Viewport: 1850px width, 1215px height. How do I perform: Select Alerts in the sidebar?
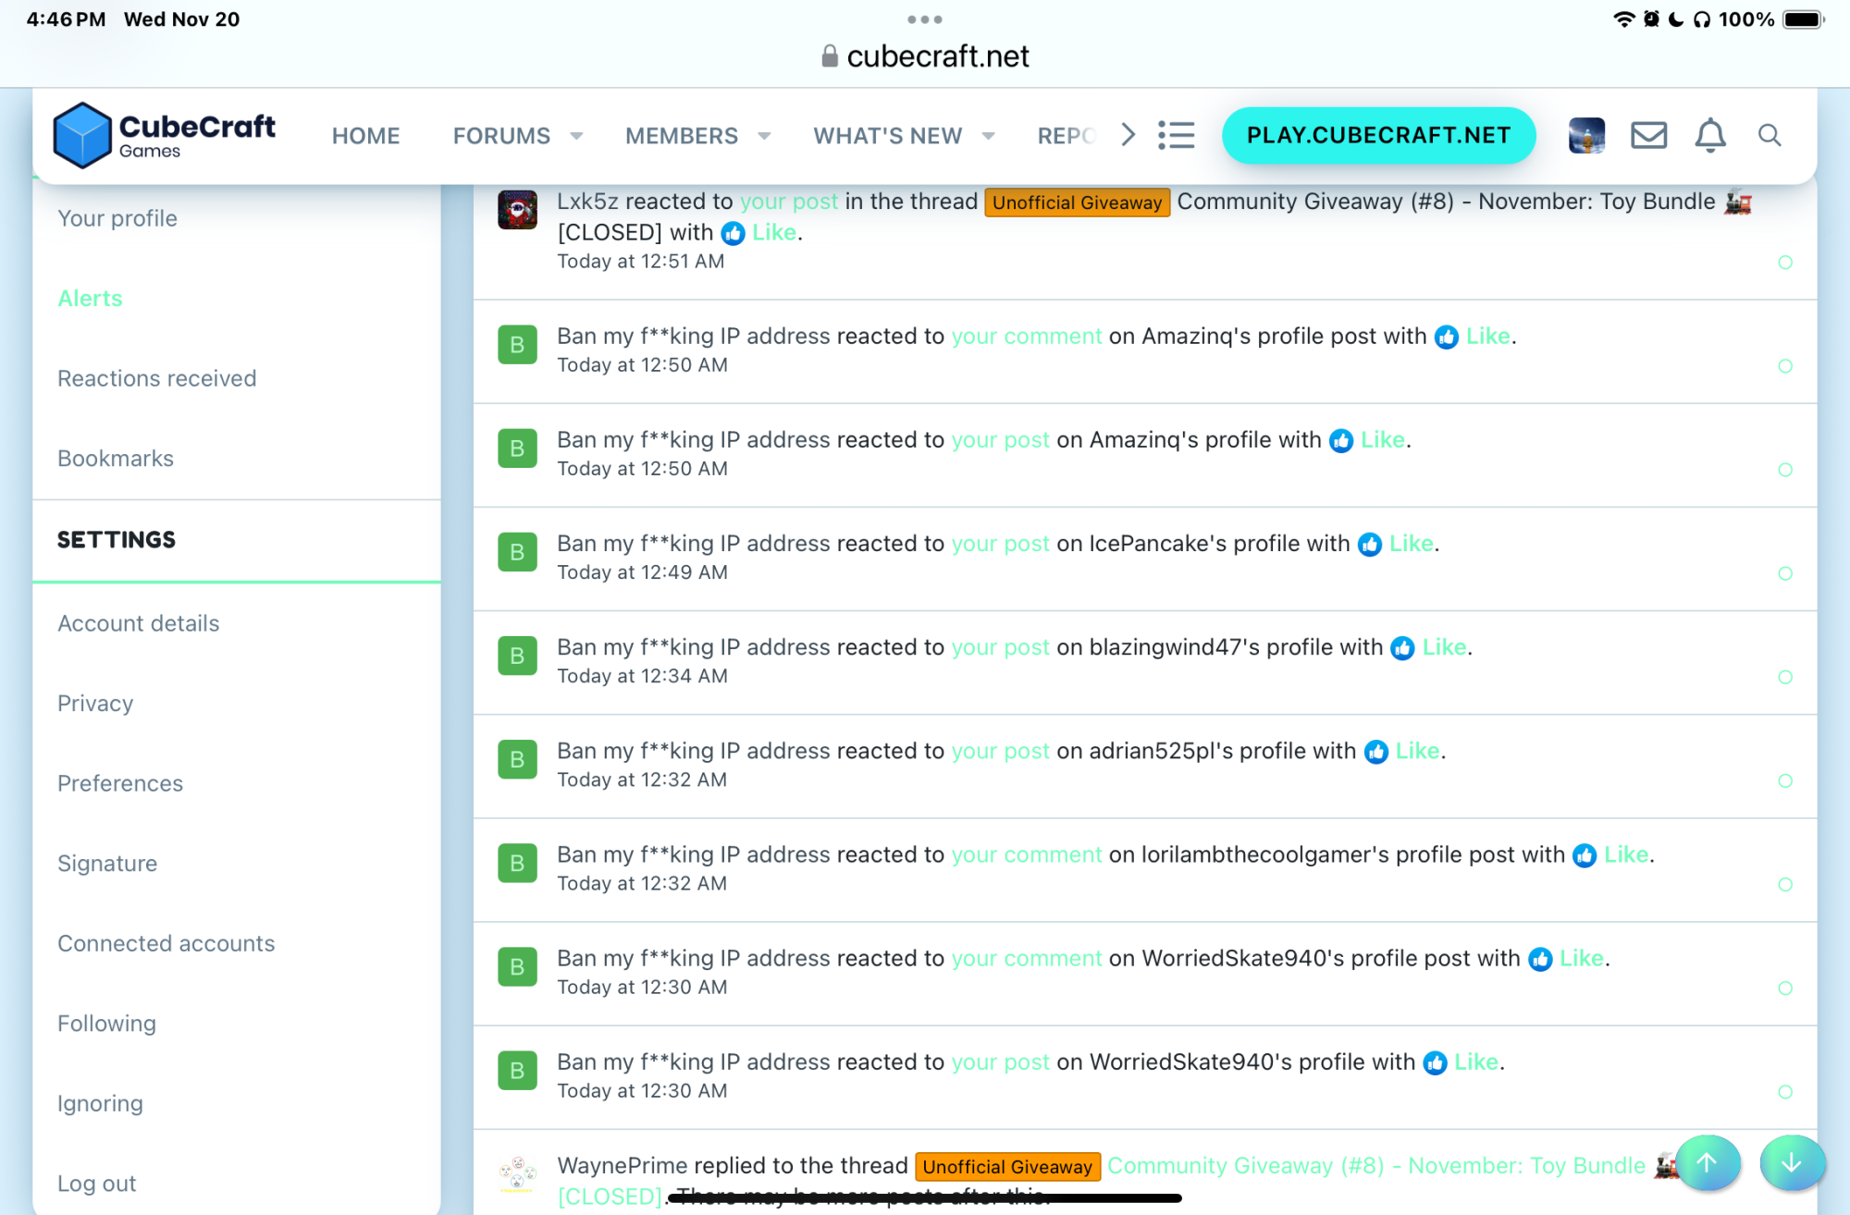tap(90, 299)
